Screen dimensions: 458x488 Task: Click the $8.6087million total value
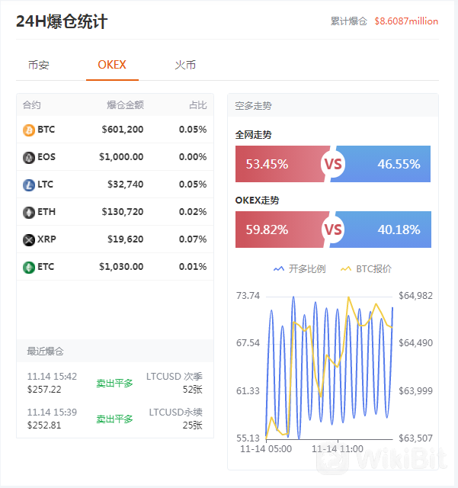pos(406,21)
